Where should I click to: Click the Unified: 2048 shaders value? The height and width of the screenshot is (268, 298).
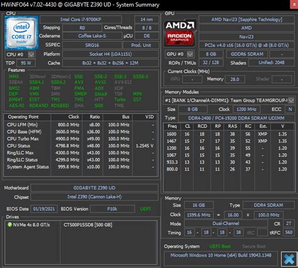(272, 63)
